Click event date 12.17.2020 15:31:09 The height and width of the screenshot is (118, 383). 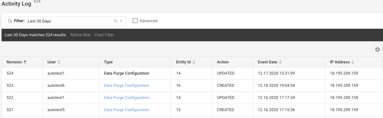pos(276,73)
